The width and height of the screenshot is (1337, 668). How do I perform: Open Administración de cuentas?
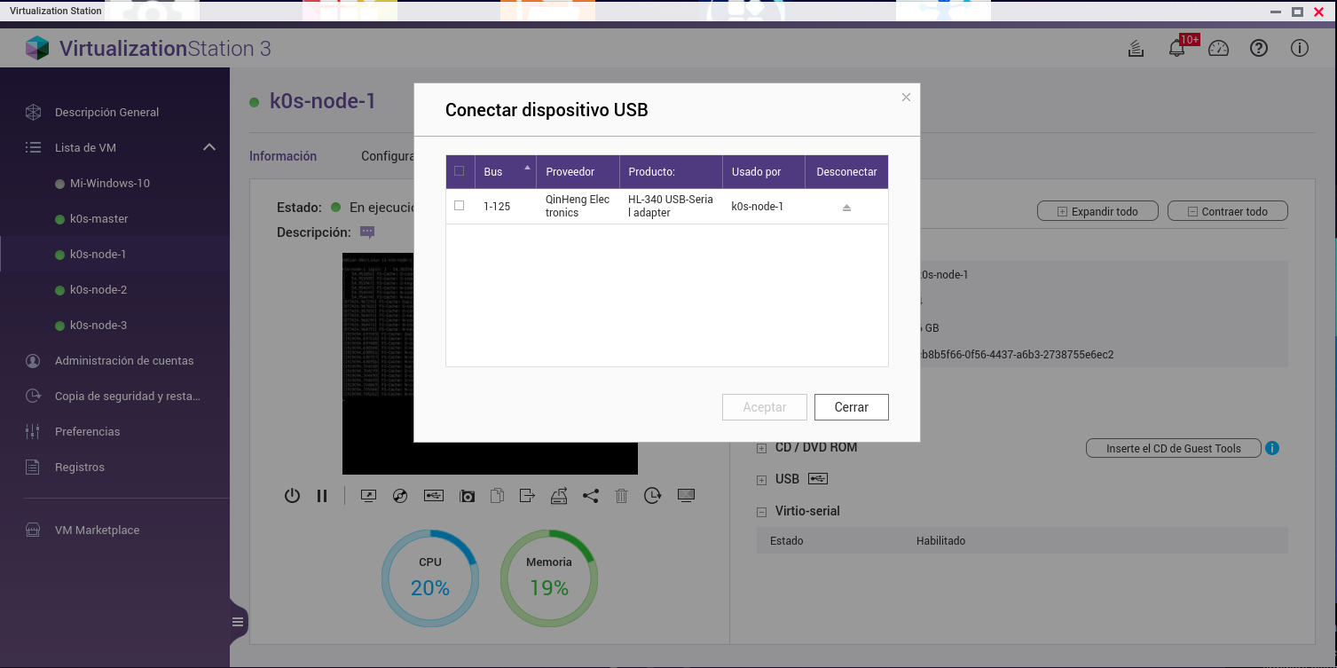pyautogui.click(x=124, y=361)
